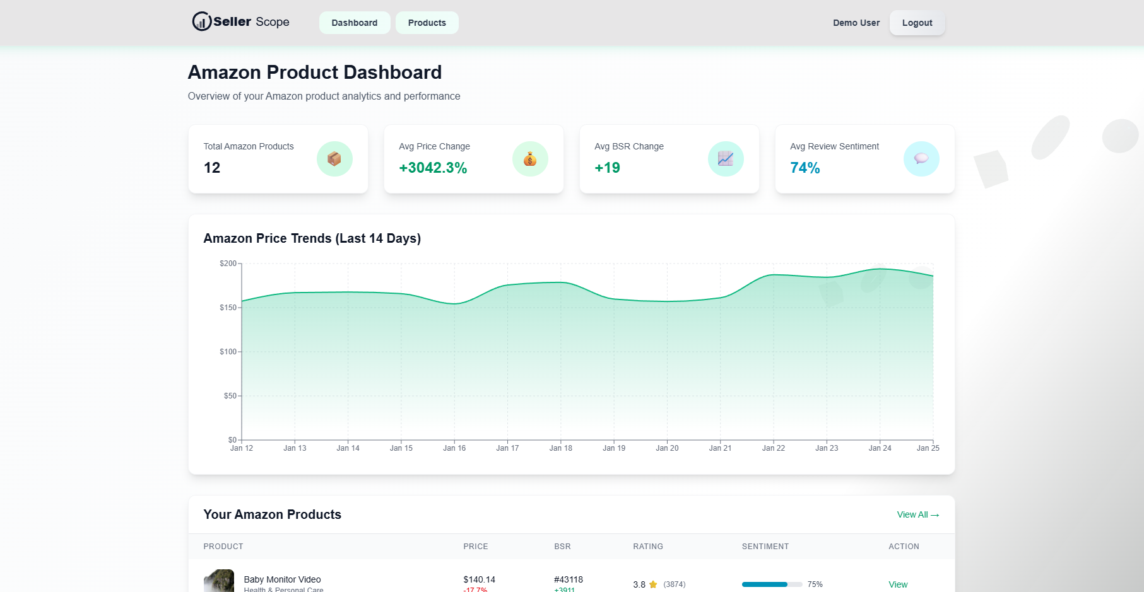Viewport: 1144px width, 592px height.
Task: Click the +19 BSR change value
Action: 607,168
